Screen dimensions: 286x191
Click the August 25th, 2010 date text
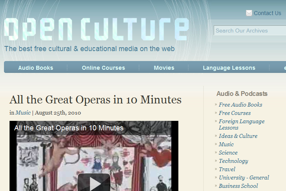point(58,113)
